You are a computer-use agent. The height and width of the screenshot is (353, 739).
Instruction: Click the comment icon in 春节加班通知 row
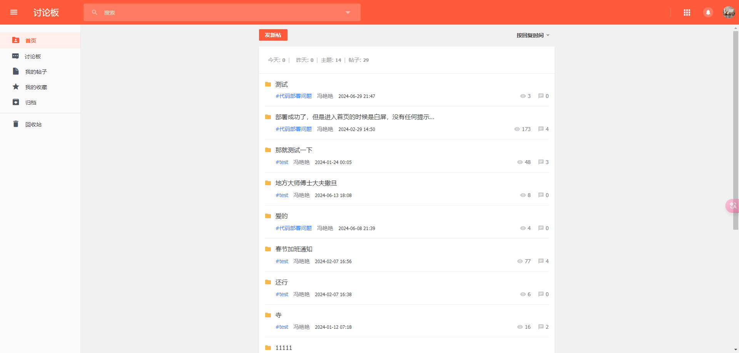[x=541, y=261]
